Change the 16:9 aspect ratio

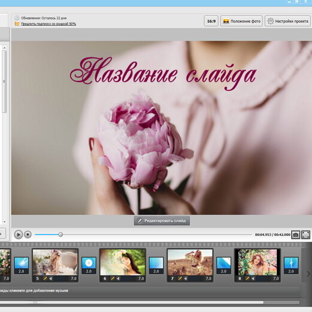coord(211,21)
